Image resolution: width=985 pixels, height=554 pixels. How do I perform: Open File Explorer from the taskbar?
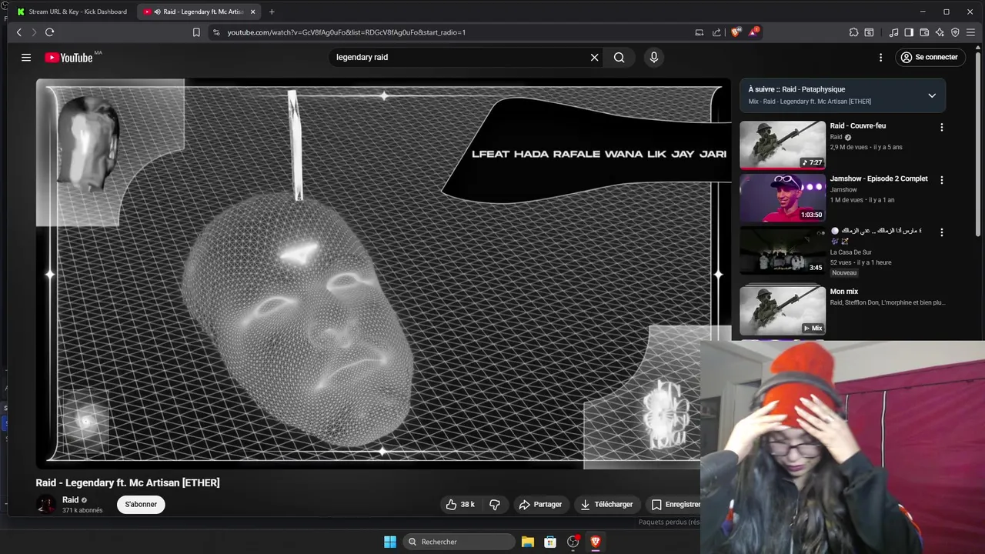(x=528, y=542)
